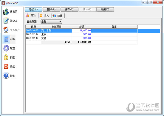Open the 通讯录 contacts icon
Screen dimensions: 164x116
(x=6, y=12)
